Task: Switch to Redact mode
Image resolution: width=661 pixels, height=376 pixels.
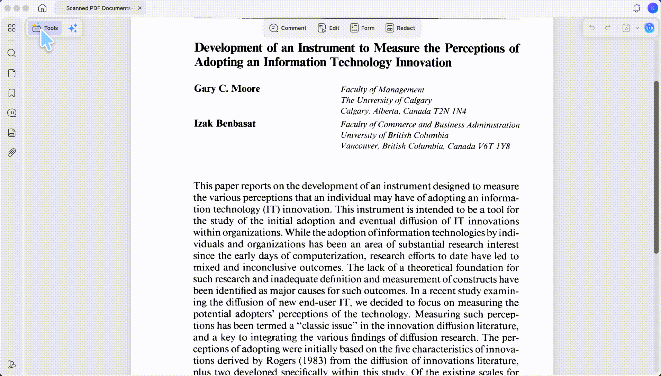Action: (400, 28)
